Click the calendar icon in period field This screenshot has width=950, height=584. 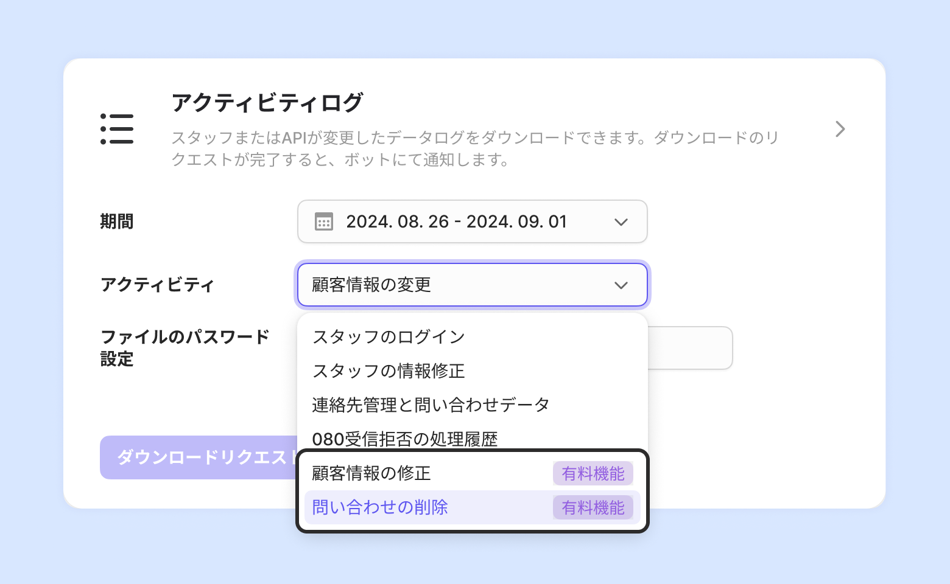pyautogui.click(x=324, y=222)
